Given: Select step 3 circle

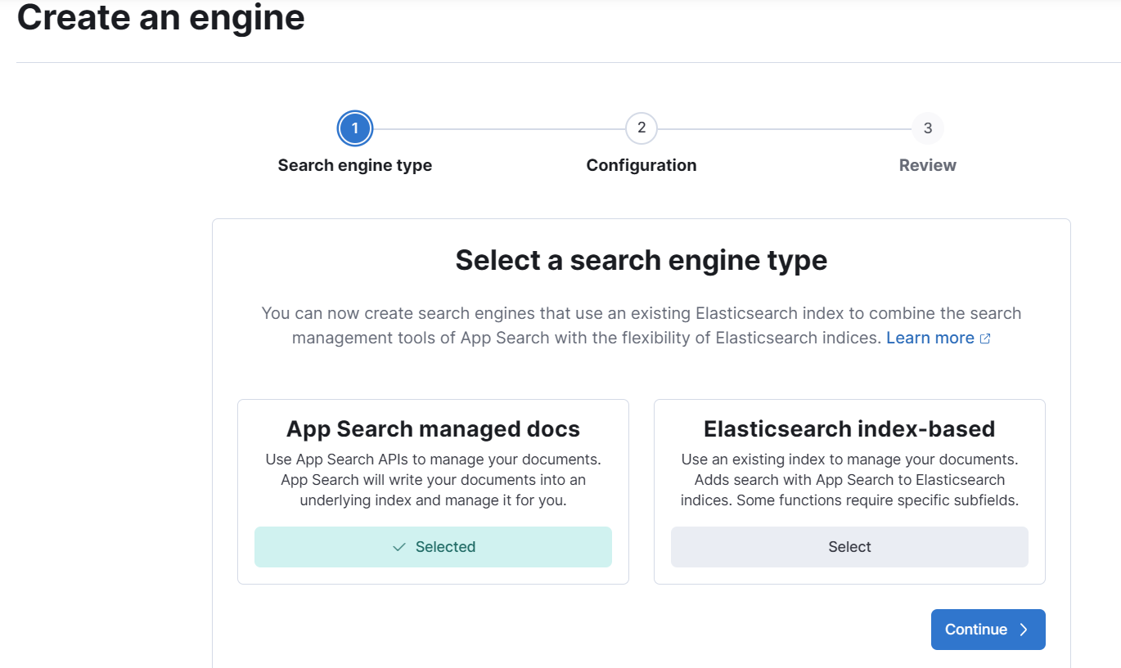Looking at the screenshot, I should pos(928,128).
